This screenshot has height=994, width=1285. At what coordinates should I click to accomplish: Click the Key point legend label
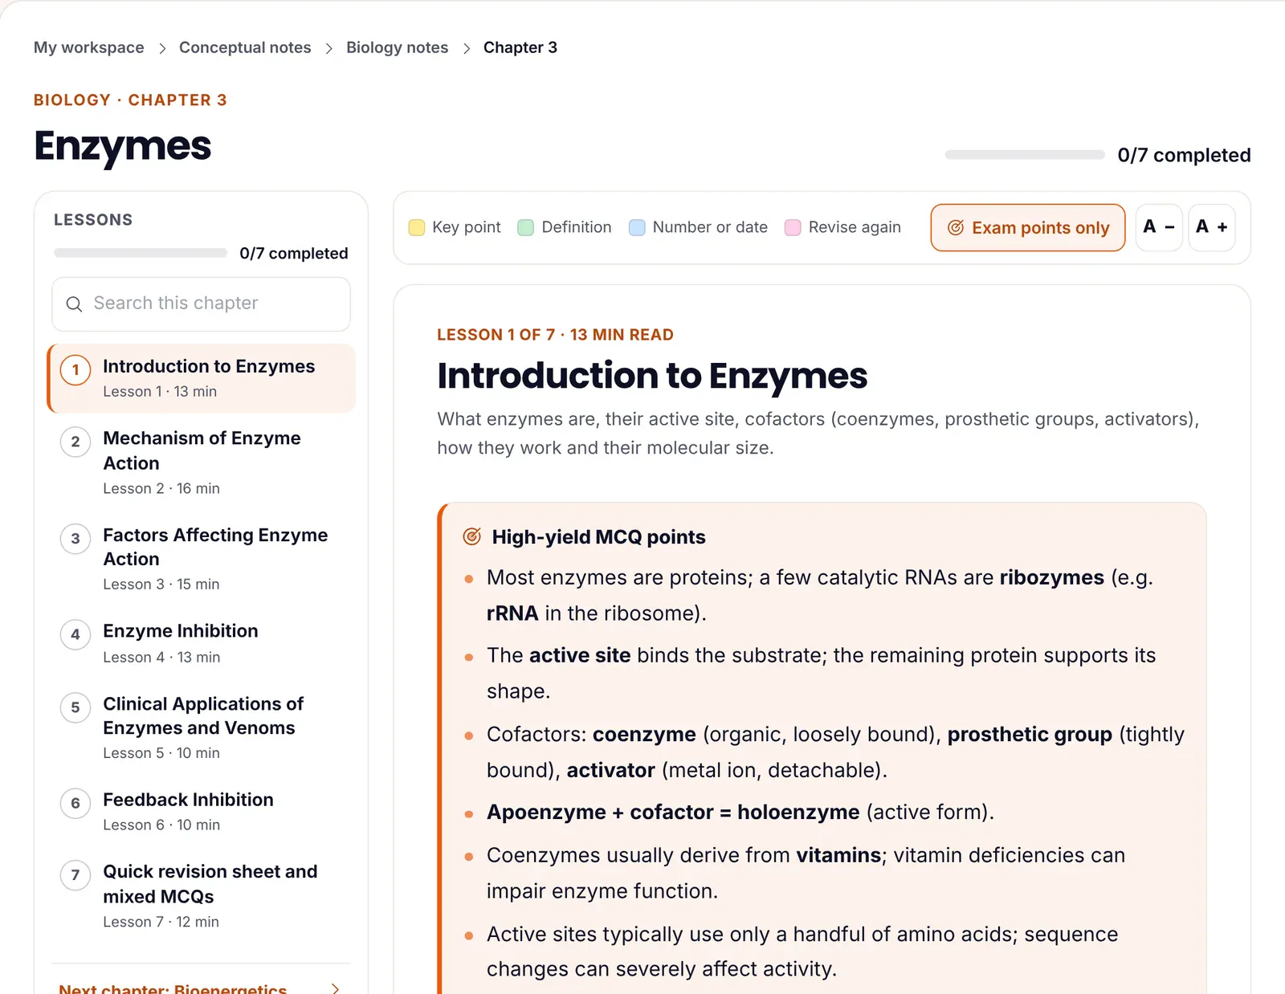click(467, 227)
